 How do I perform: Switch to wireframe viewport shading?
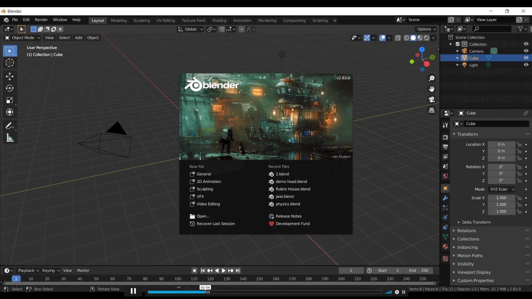[x=407, y=38]
